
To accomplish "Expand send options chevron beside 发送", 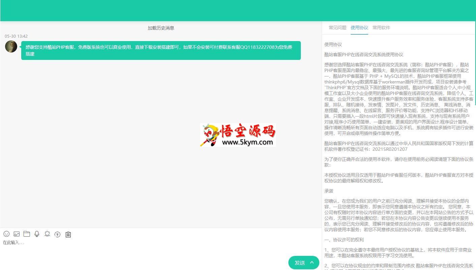I will coord(312,263).
